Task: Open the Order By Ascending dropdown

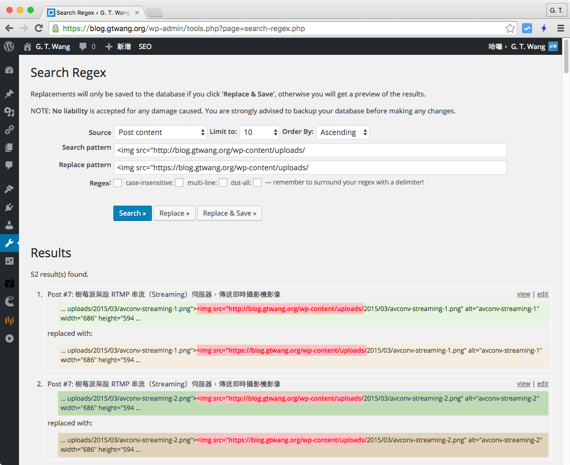Action: (342, 132)
